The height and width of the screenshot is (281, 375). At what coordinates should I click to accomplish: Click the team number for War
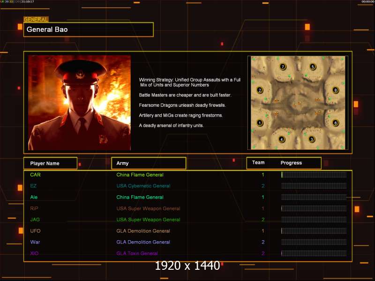(x=263, y=242)
